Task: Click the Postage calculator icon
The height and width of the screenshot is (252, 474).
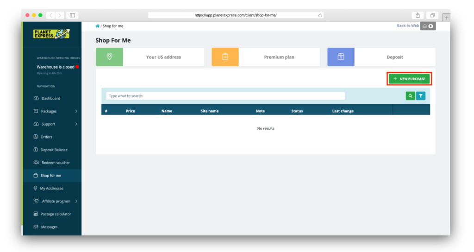Action: (x=36, y=214)
